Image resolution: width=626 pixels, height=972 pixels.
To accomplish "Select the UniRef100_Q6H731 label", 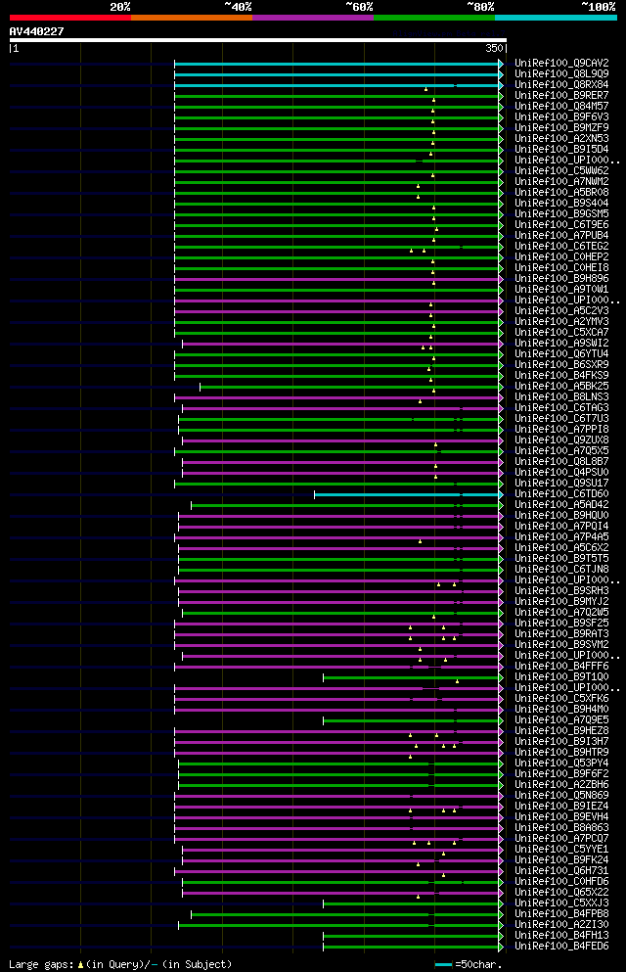I will click(x=561, y=871).
